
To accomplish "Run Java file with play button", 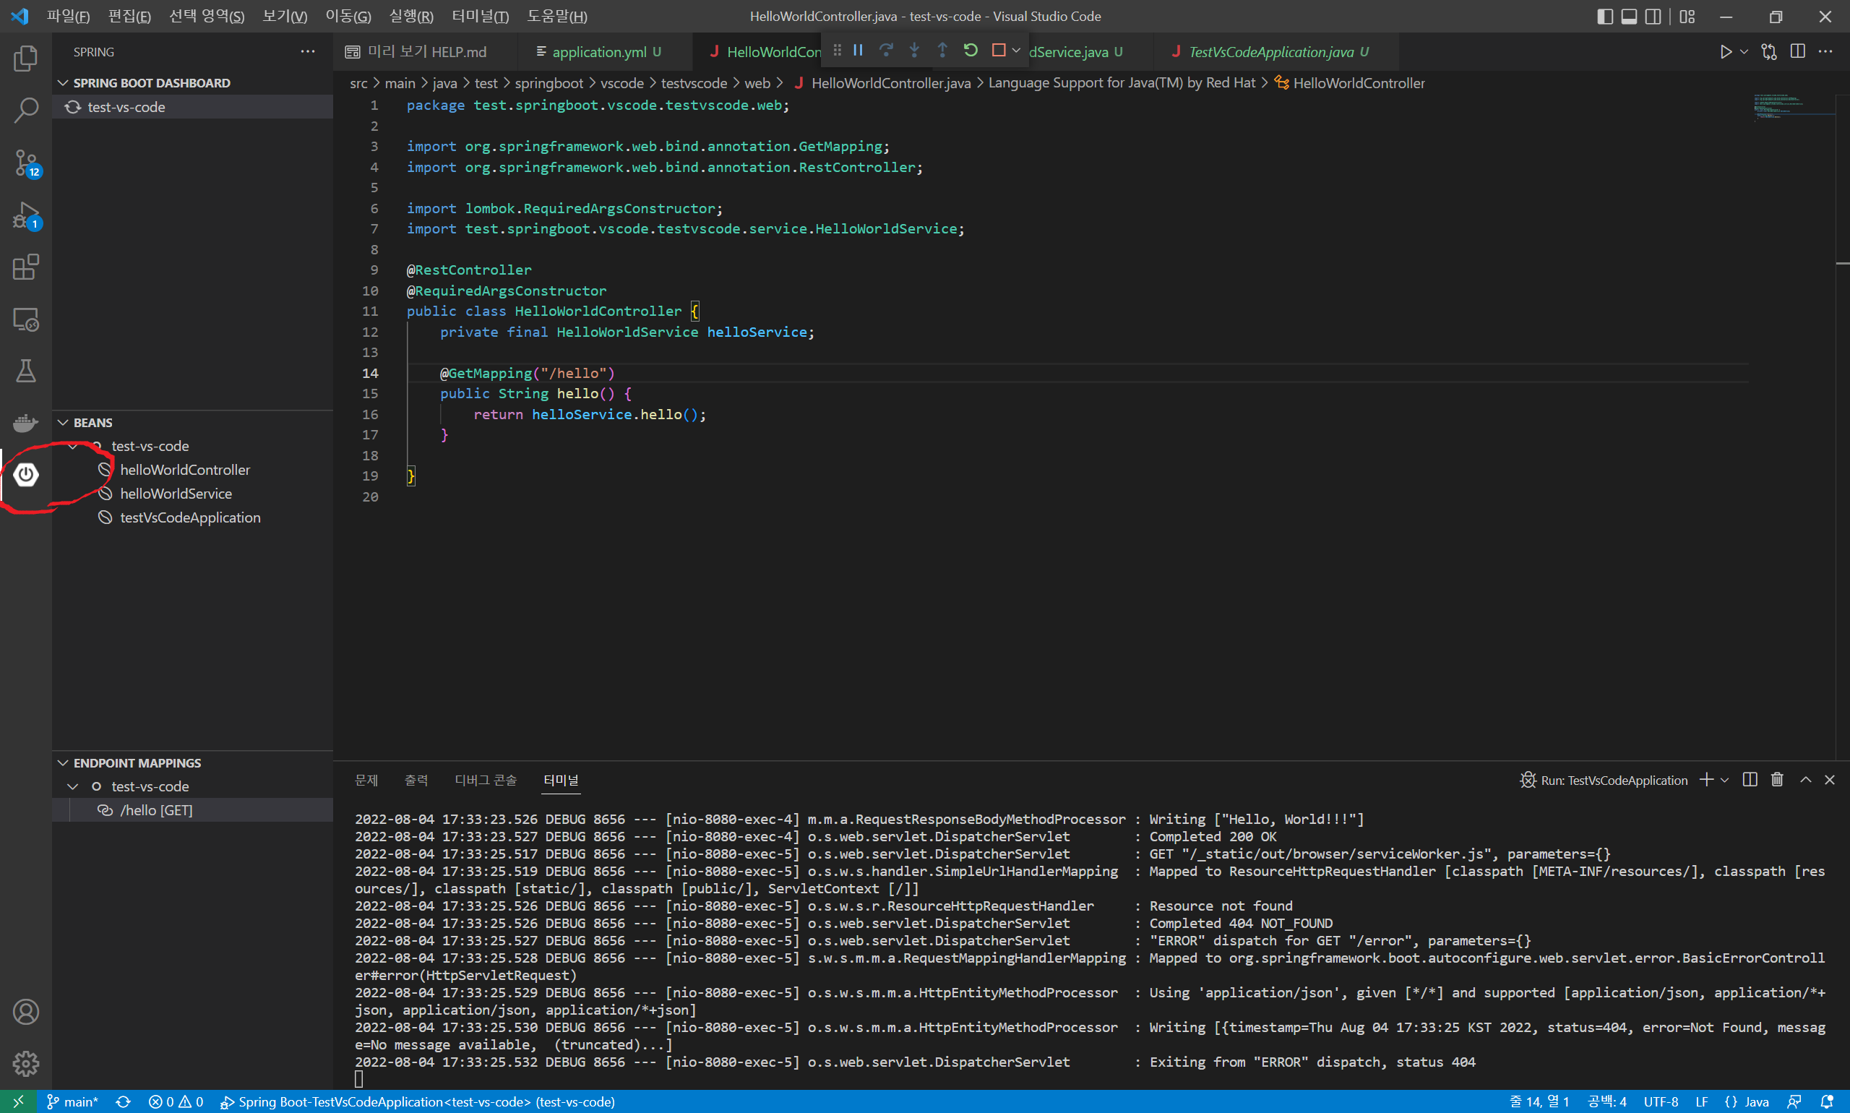I will click(x=1726, y=52).
